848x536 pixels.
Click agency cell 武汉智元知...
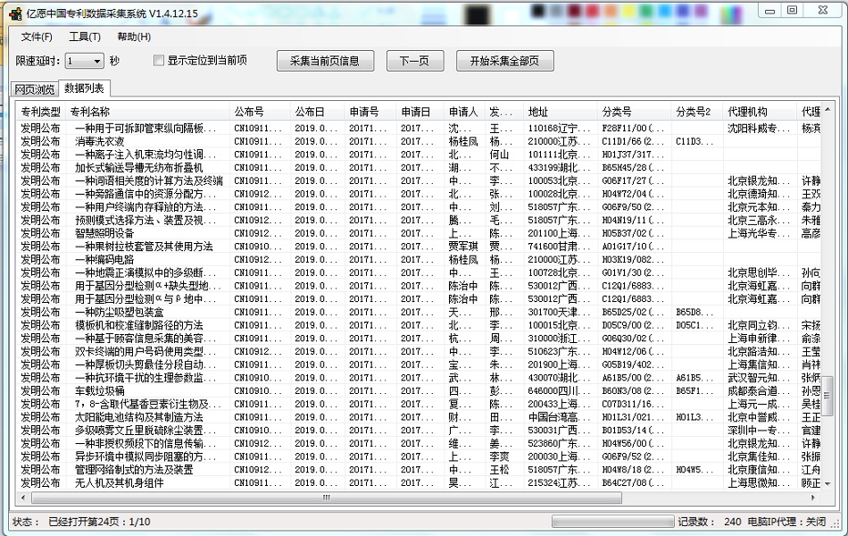[759, 378]
